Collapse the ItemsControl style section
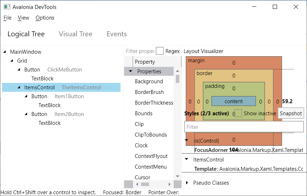 coord(186,159)
